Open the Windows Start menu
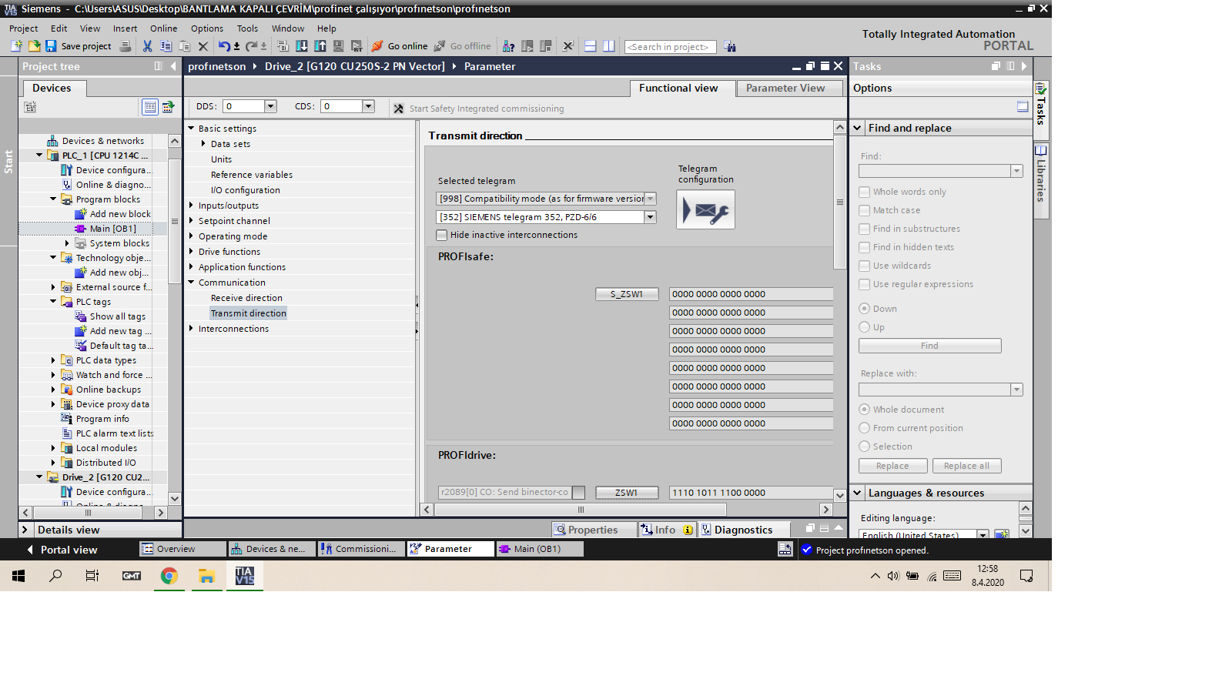This screenshot has height=679, width=1212. click(x=18, y=576)
